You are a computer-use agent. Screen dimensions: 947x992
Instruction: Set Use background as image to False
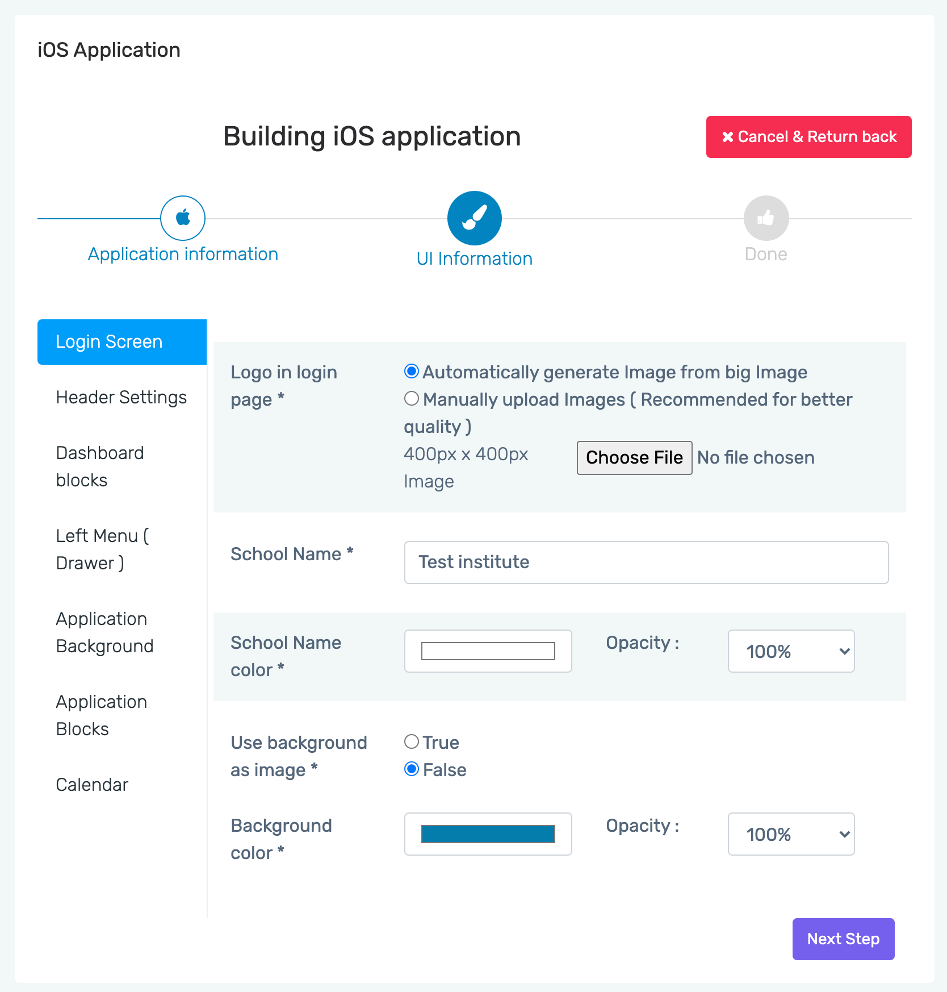coord(412,769)
